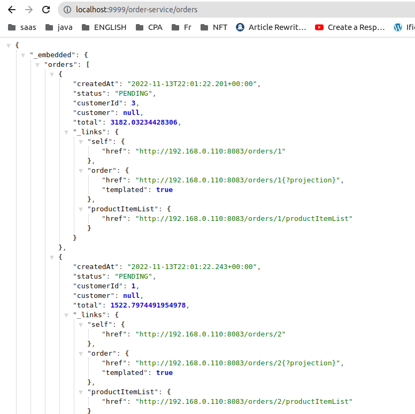This screenshot has width=415, height=414.
Task: Click the orders/1{?projection} href value
Action: pos(237,180)
